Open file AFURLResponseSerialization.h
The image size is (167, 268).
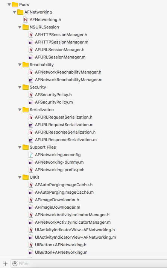65,132
